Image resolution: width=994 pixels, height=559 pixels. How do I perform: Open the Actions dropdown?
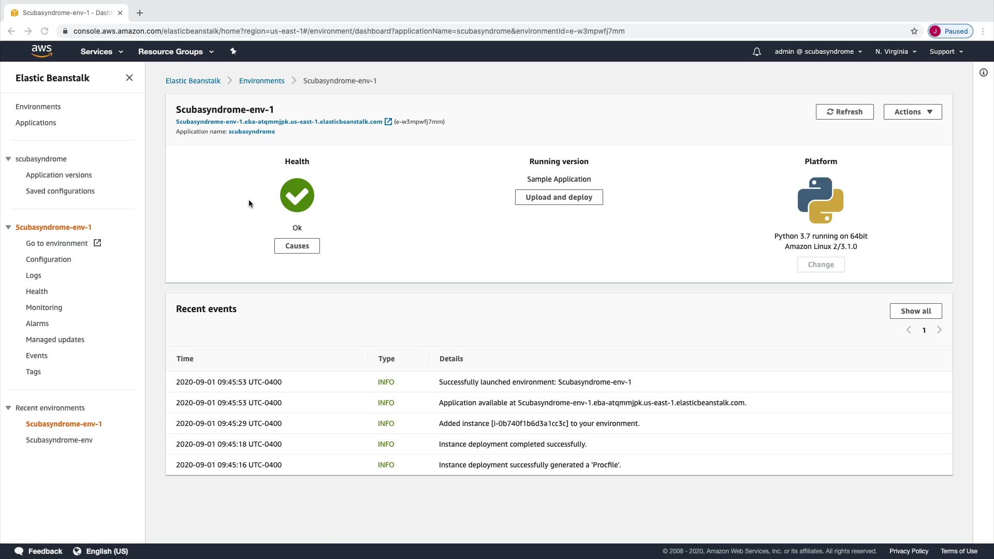(x=912, y=112)
